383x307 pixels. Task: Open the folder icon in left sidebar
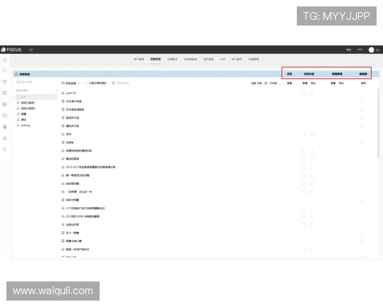pos(4,115)
